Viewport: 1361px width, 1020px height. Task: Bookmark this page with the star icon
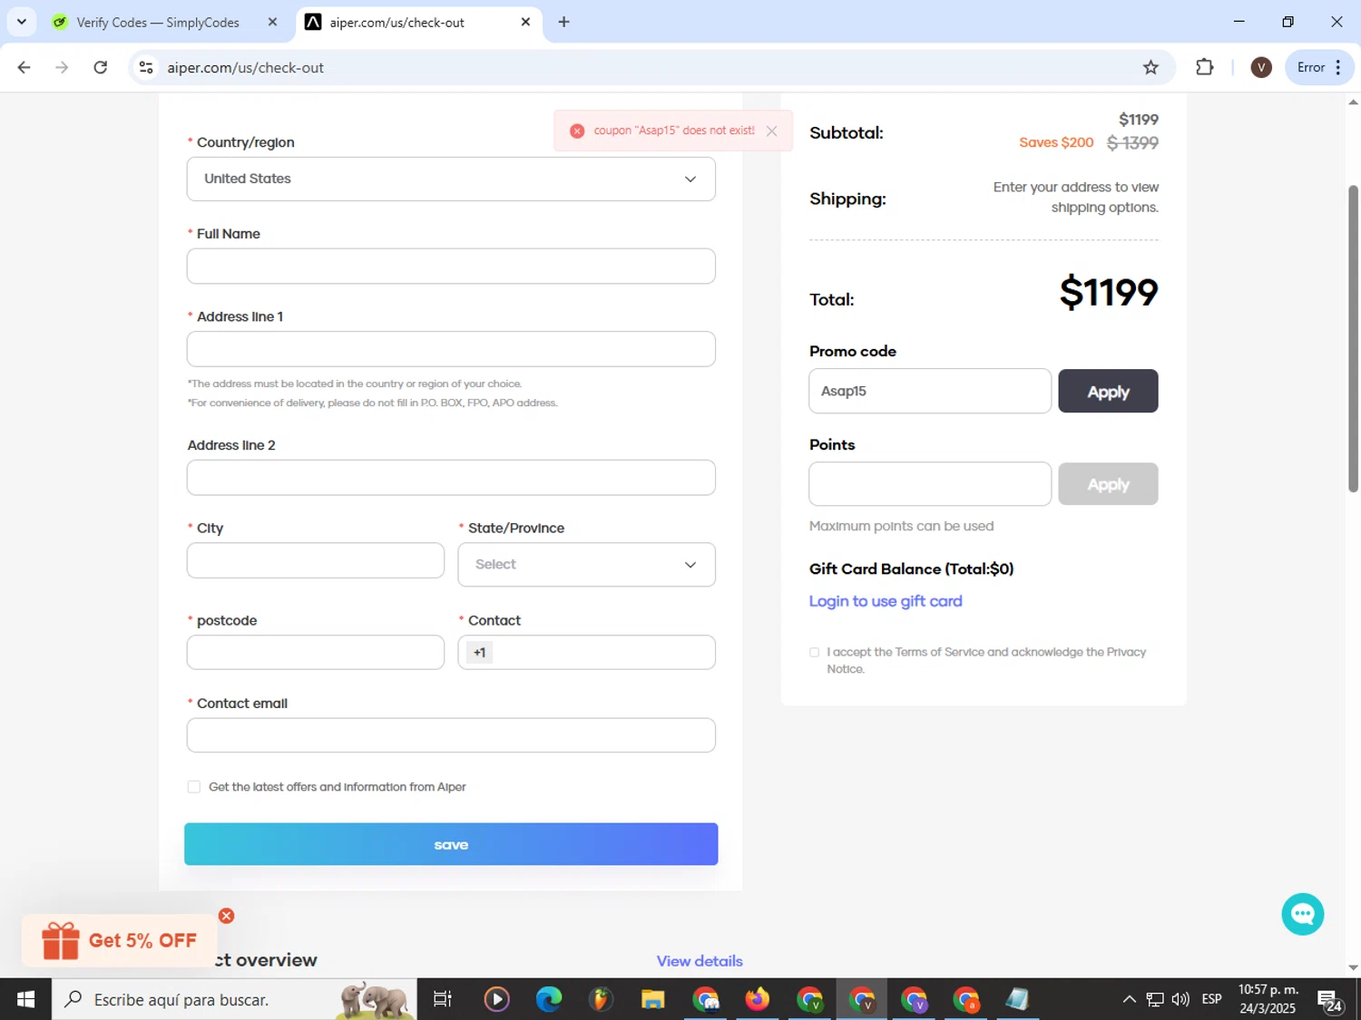point(1150,67)
